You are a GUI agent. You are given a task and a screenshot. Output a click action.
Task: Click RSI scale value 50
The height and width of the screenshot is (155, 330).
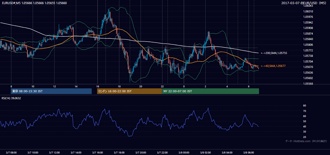[x=304, y=121]
